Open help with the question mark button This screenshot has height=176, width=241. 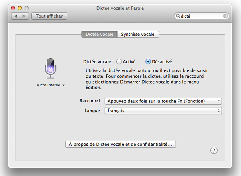pos(214,150)
